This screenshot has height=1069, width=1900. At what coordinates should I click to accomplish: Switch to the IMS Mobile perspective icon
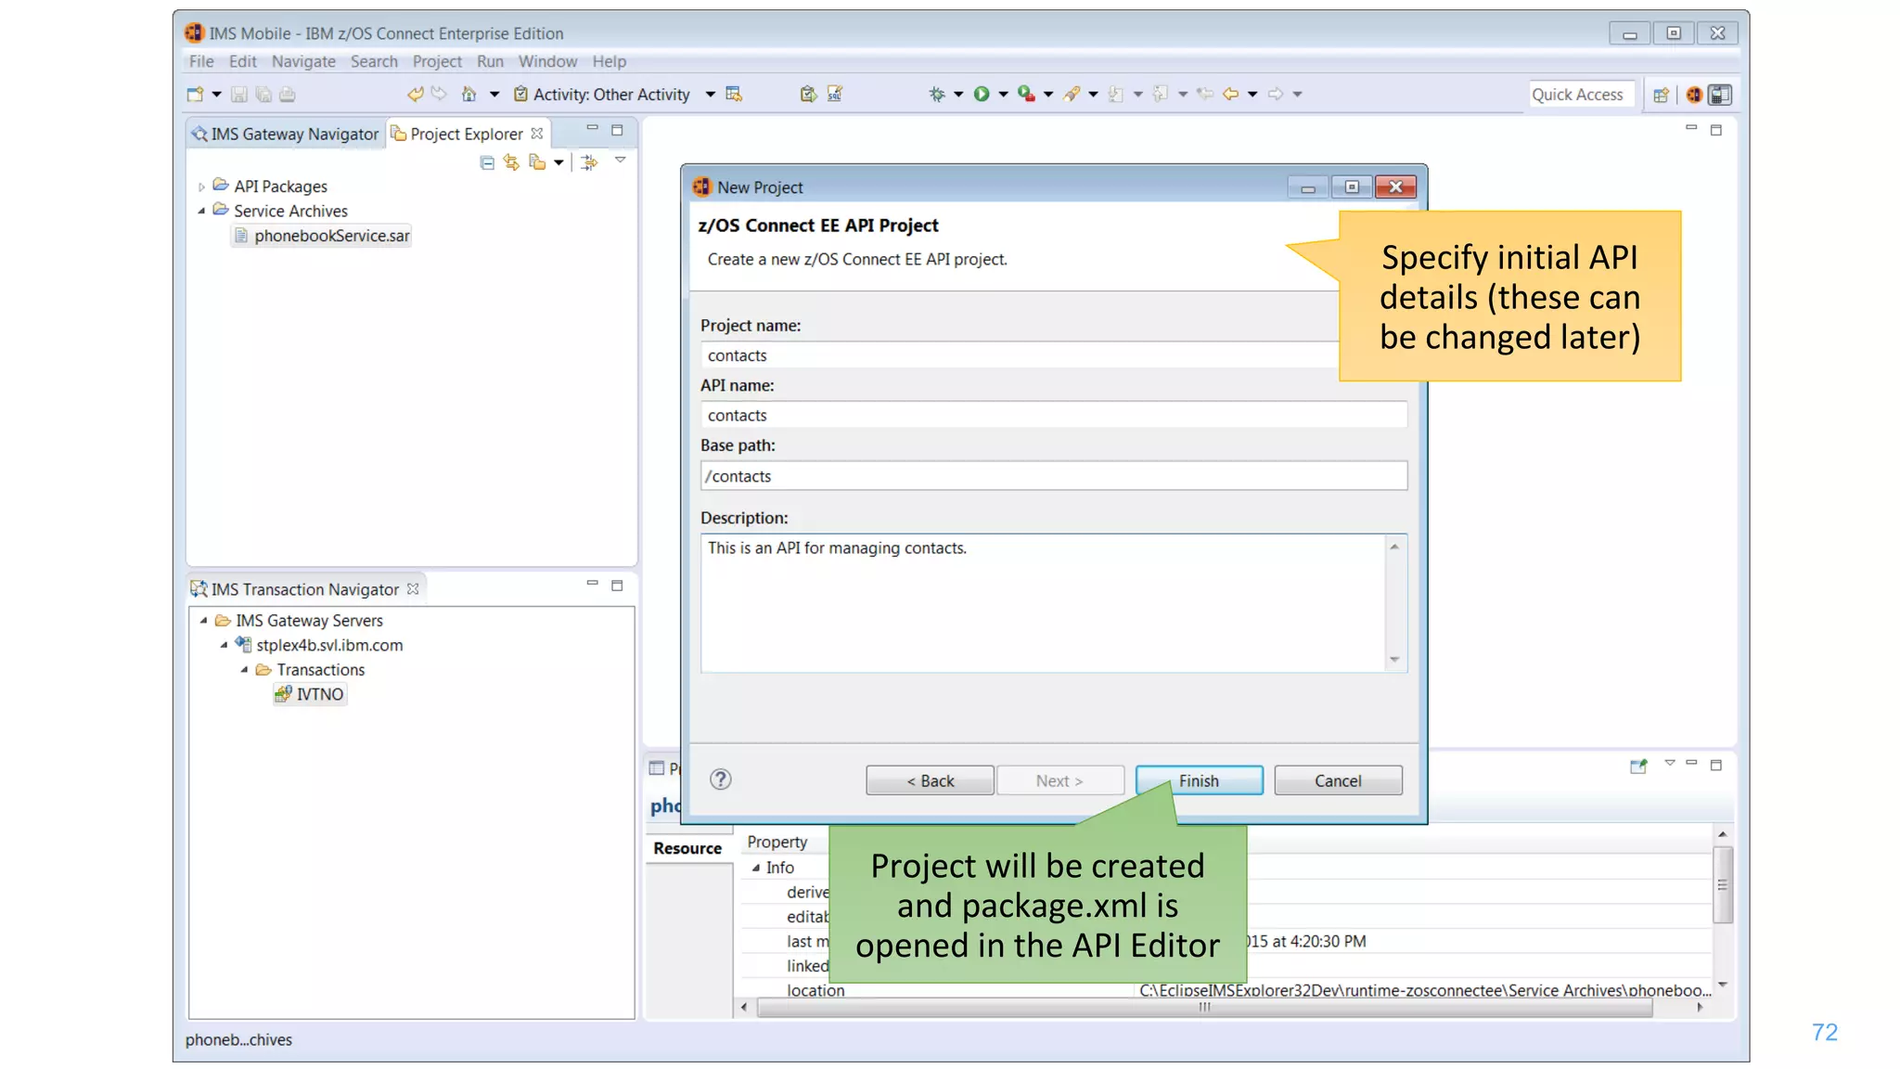[1694, 95]
